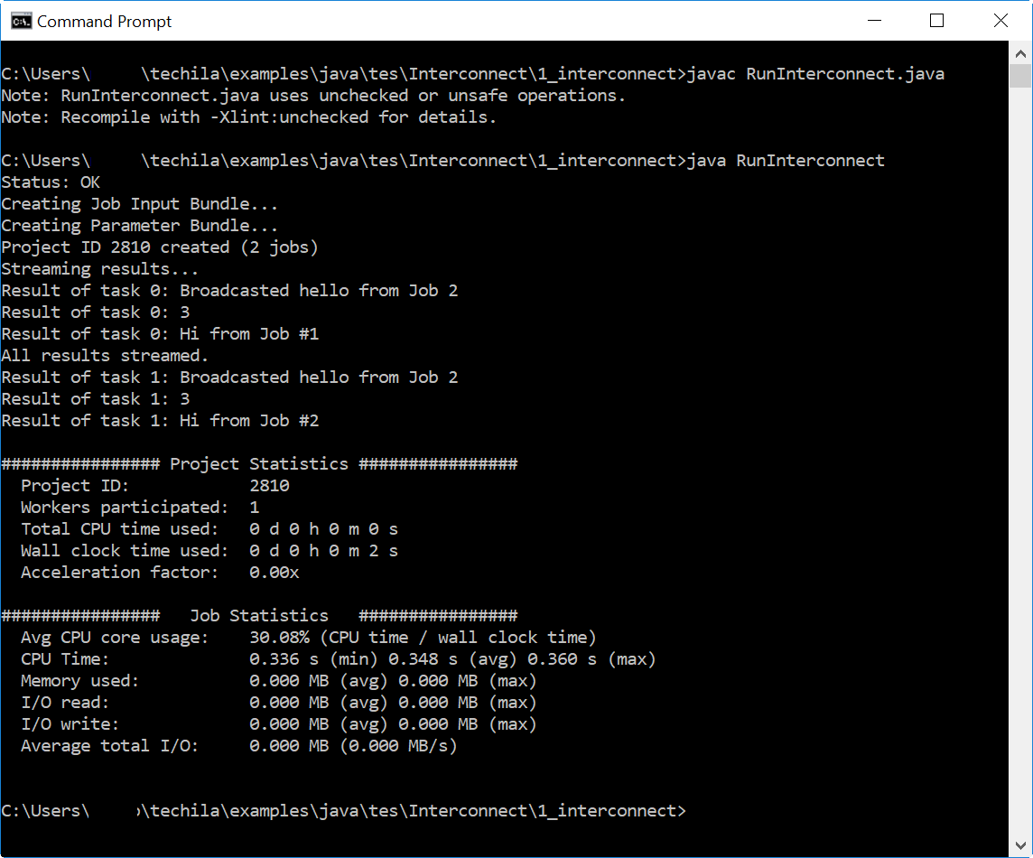Viewport: 1033px width, 858px height.
Task: Click the "Acceleration factor" line
Action: tap(160, 573)
